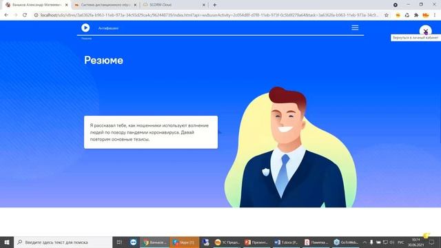Open TeamViewer from the taskbar
The width and height of the screenshot is (441, 248).
click(x=133, y=242)
